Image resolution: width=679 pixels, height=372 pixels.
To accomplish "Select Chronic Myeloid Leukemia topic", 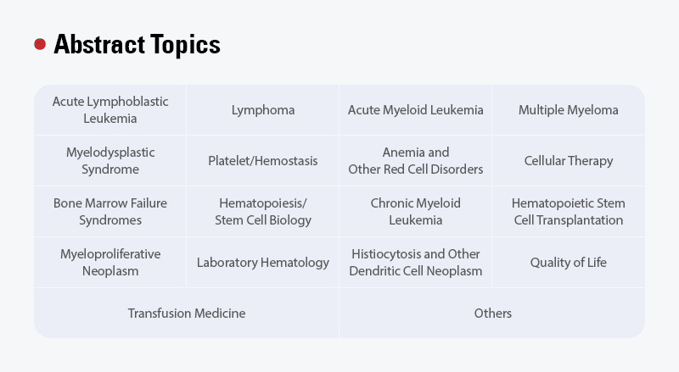I will [416, 212].
